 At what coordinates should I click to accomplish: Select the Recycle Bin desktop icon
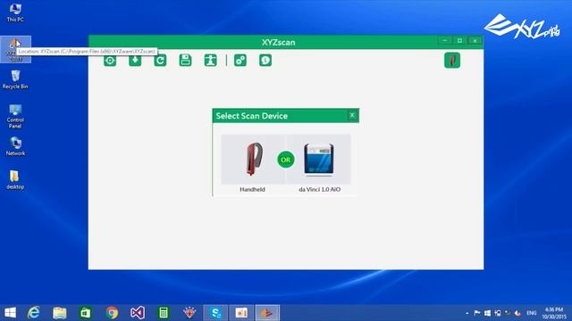15,79
